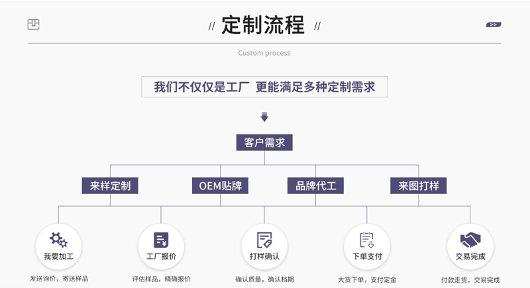The image size is (530, 288).
Task: Click the text 大货下单，支付定金
Action: click(367, 279)
